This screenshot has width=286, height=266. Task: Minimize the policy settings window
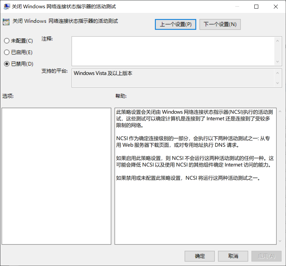(237, 7)
